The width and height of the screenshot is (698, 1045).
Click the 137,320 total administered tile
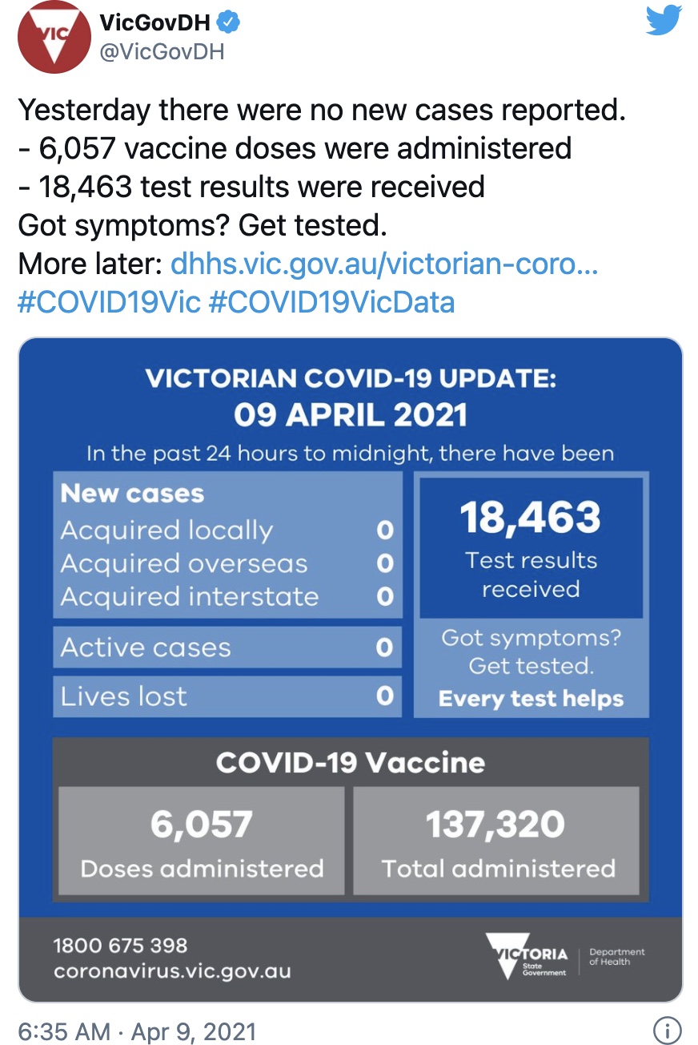tap(496, 841)
